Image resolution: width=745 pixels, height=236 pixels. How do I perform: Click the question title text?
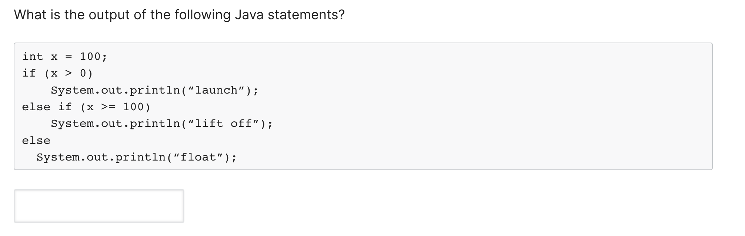coord(179,15)
